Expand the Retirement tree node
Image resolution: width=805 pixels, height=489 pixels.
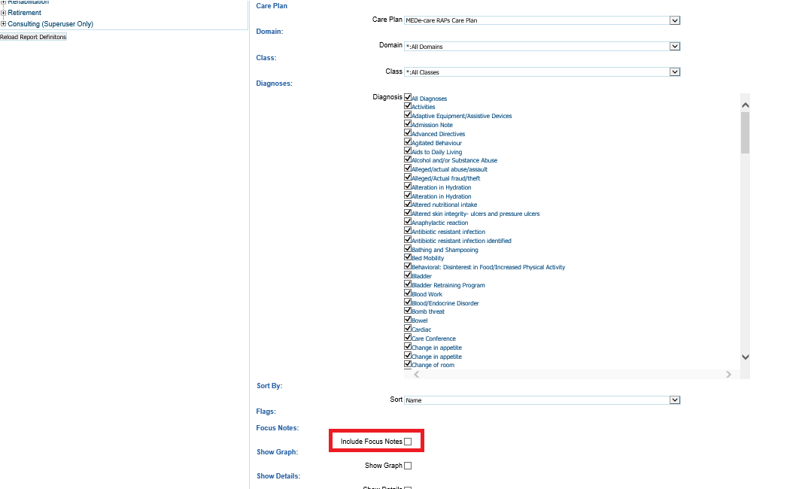click(4, 13)
